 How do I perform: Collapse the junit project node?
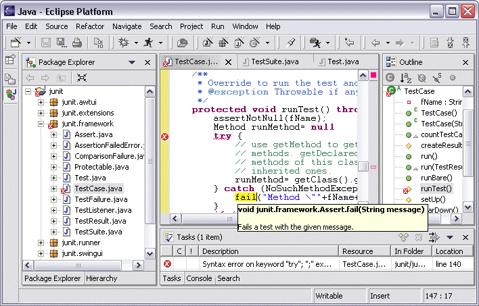click(28, 91)
